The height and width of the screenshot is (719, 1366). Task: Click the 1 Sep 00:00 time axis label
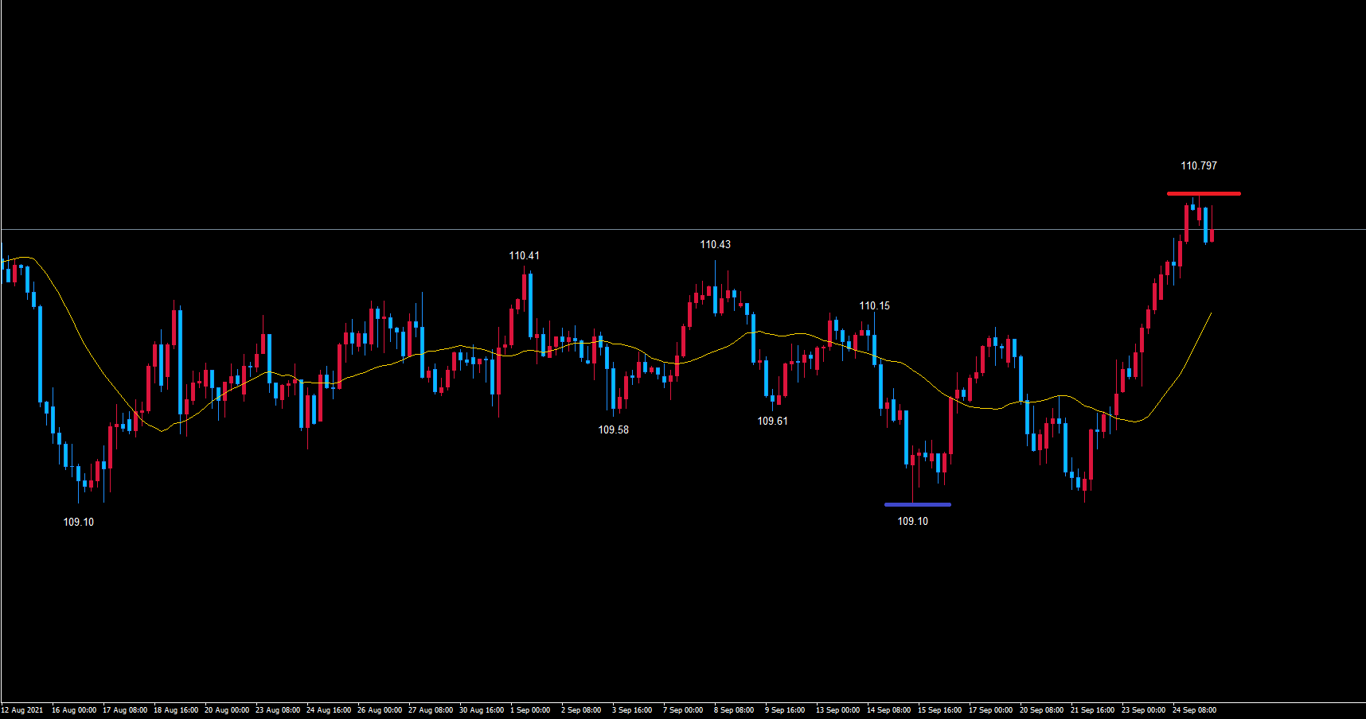click(x=530, y=710)
